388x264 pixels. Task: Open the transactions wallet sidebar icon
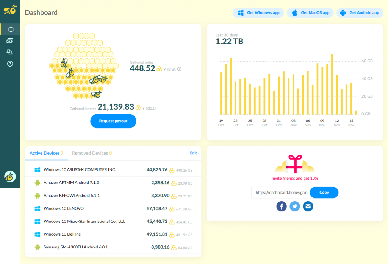pos(10,40)
